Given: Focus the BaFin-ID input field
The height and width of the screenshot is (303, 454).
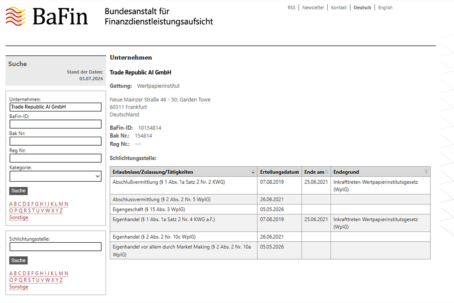Looking at the screenshot, I should coord(56,124).
